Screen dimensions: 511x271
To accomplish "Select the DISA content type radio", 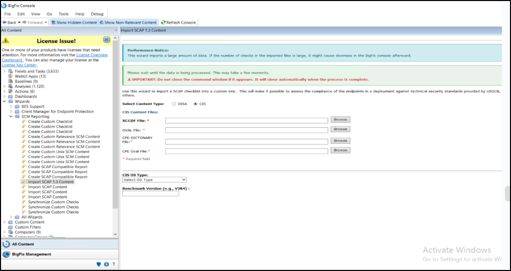I will [174, 104].
